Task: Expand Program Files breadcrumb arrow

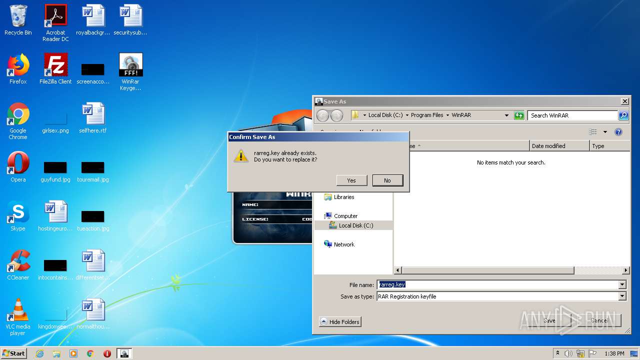Action: point(447,115)
